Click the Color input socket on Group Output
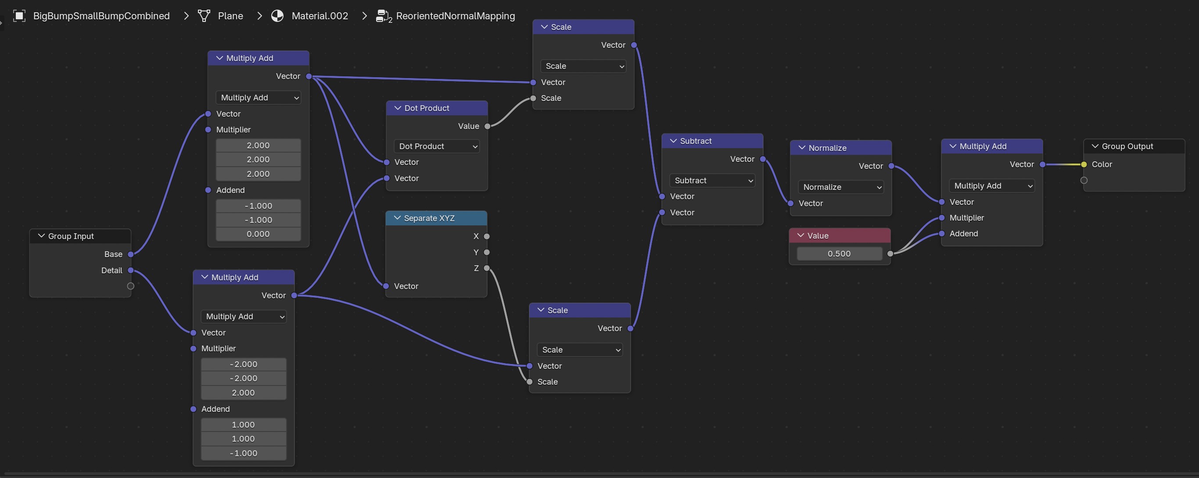Viewport: 1199px width, 478px height. coord(1084,164)
